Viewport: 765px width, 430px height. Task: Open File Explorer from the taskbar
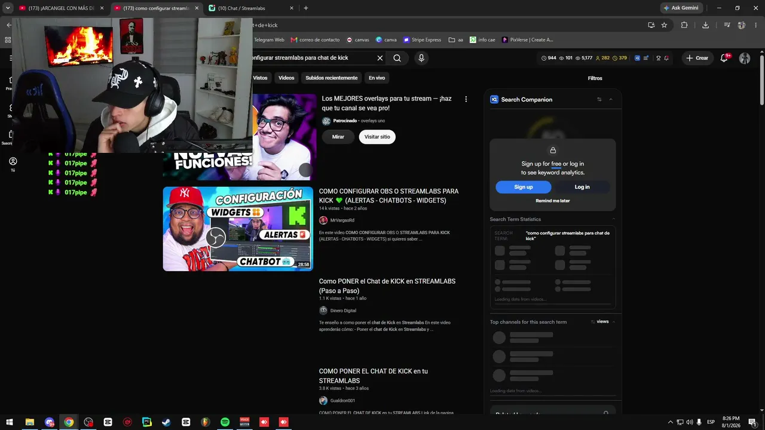click(29, 422)
